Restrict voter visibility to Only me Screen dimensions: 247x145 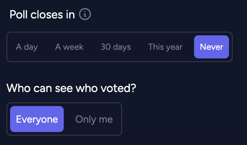94,119
